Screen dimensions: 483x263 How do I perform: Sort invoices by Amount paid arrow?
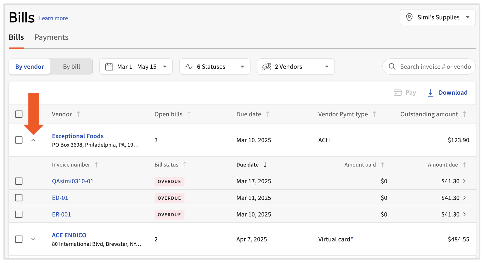click(382, 165)
